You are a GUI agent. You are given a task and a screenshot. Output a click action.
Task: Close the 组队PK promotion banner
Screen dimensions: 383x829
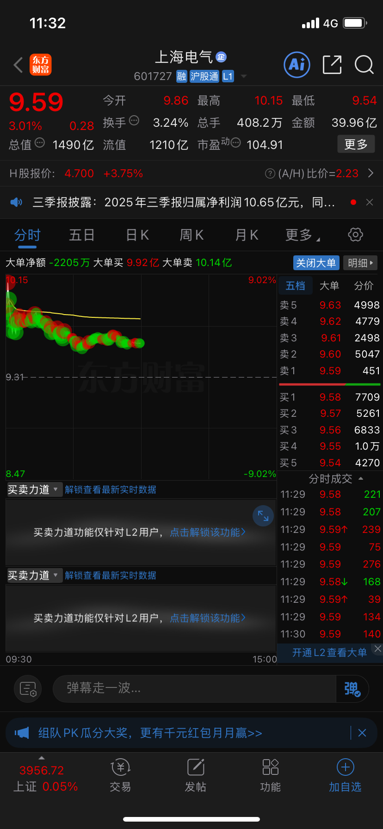[362, 733]
